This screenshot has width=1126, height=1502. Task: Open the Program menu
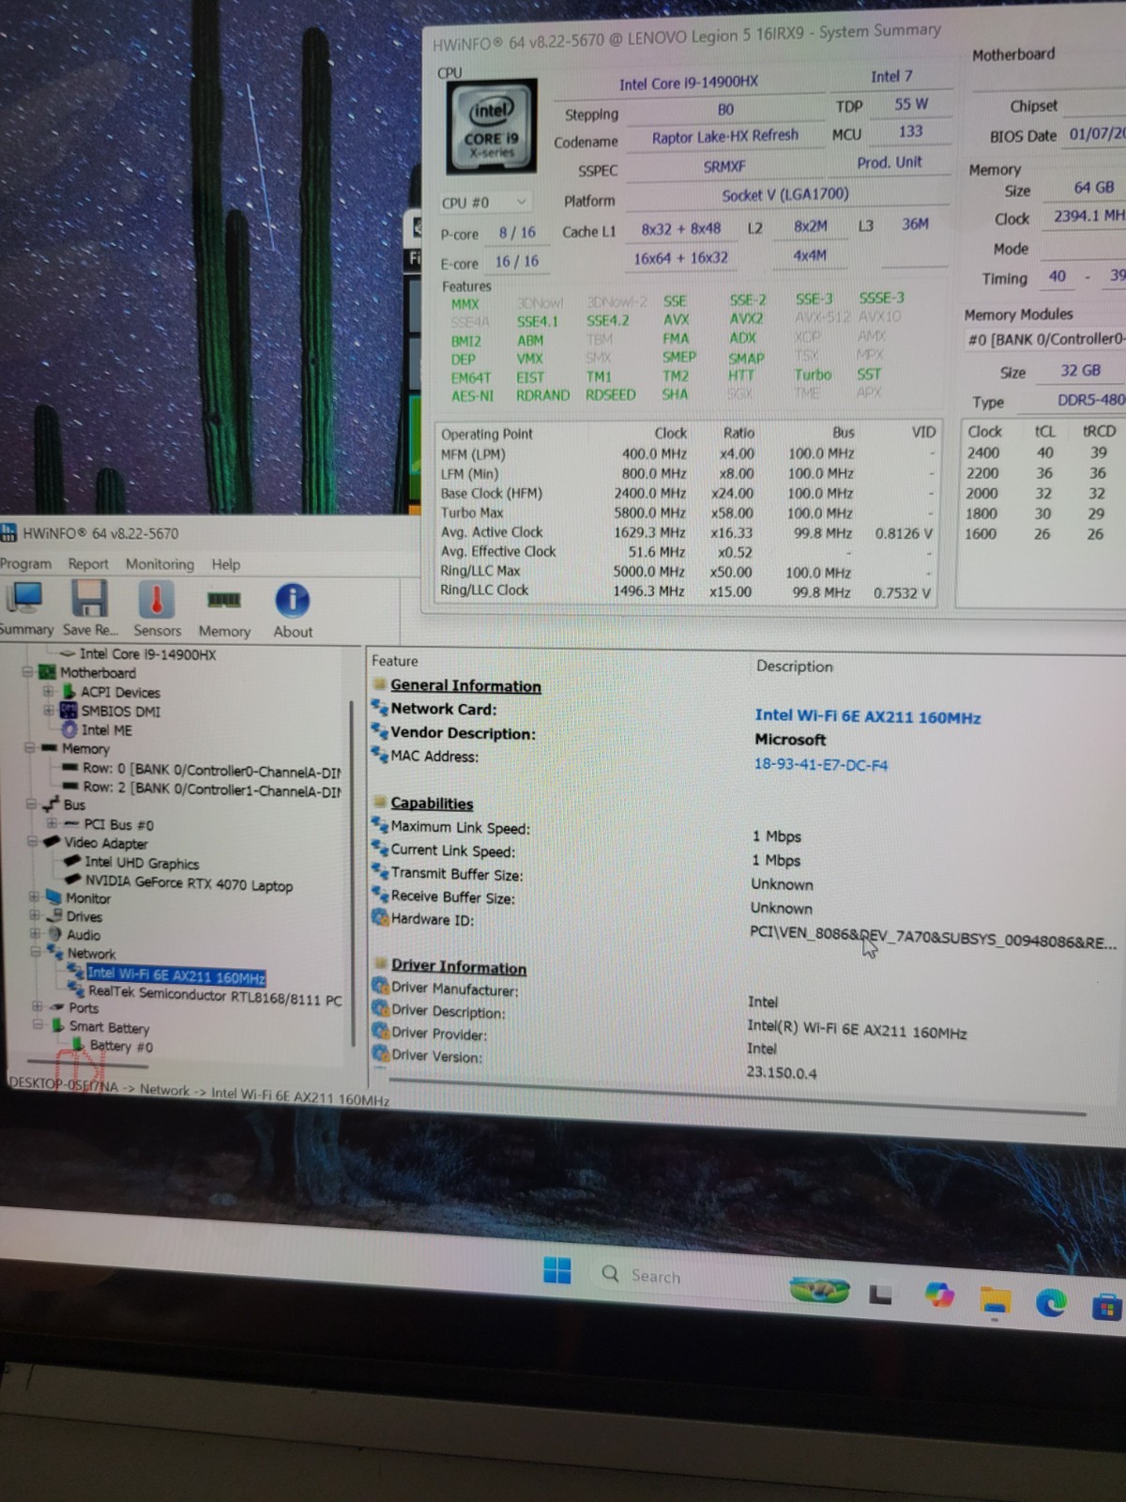coord(25,563)
